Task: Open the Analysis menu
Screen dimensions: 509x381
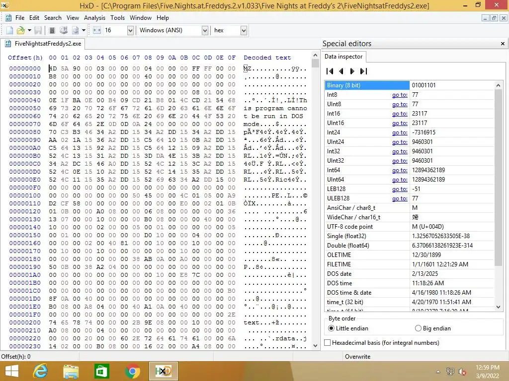Action: [94, 18]
